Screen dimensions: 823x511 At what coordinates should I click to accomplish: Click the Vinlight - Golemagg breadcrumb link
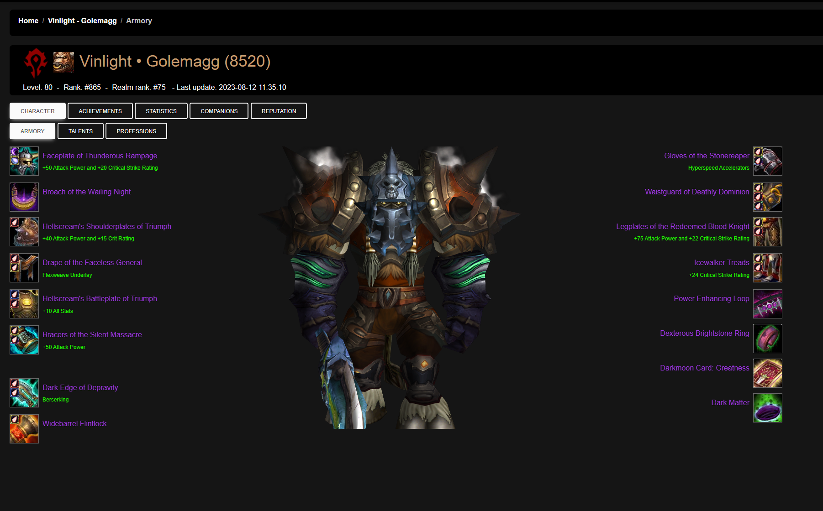(x=82, y=21)
